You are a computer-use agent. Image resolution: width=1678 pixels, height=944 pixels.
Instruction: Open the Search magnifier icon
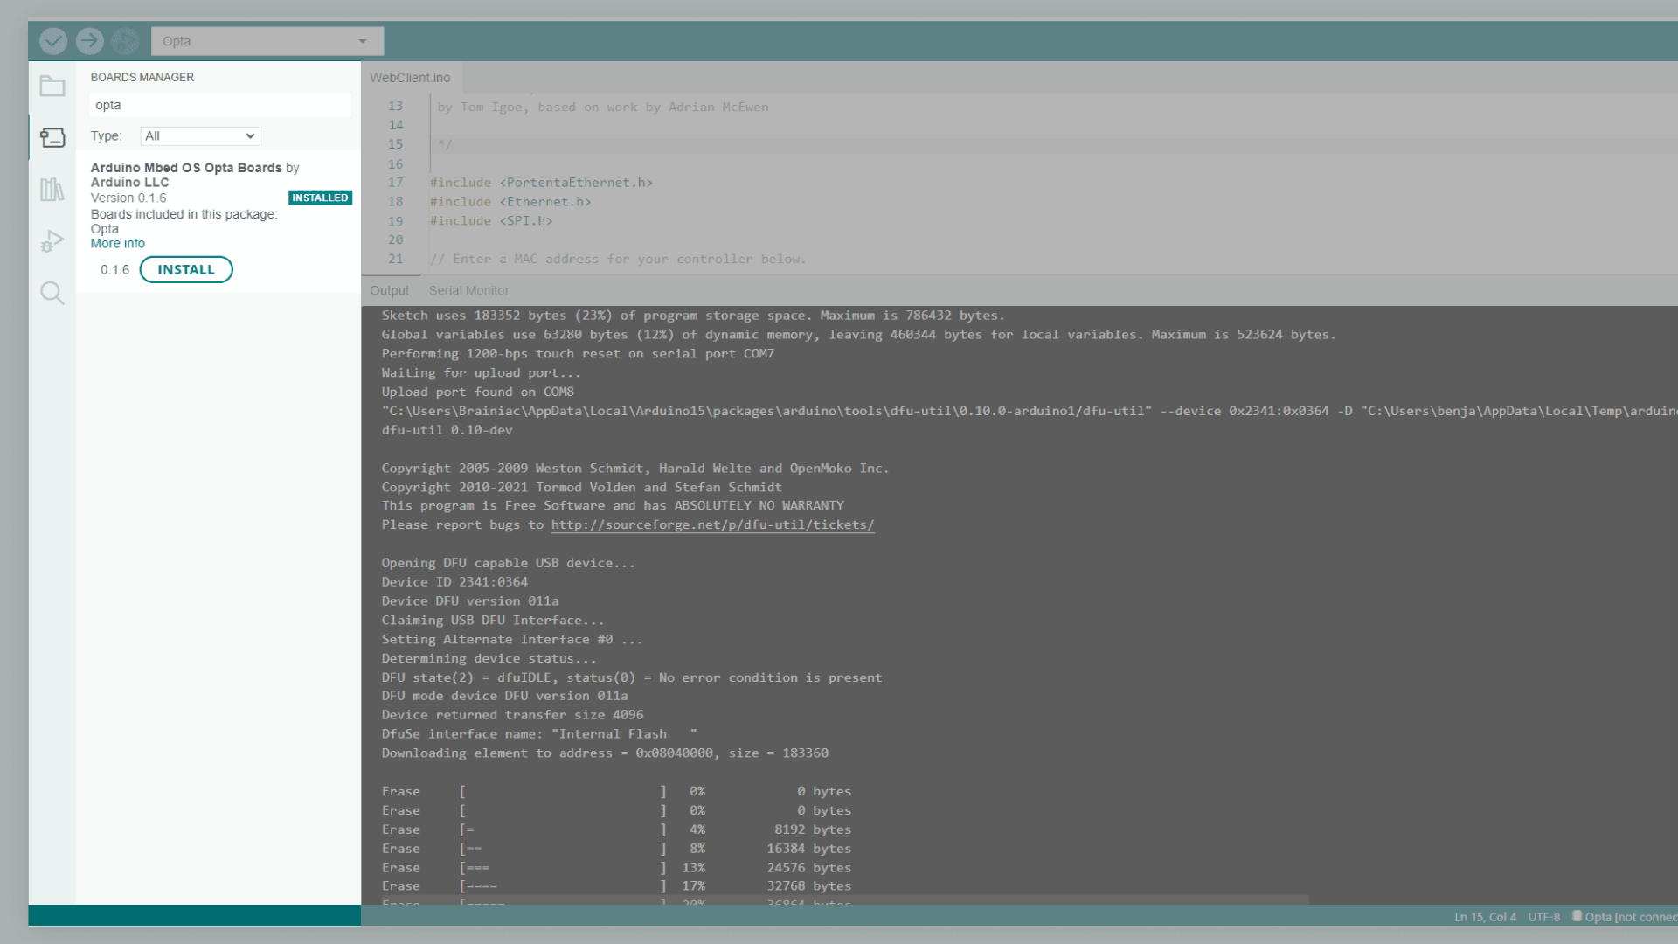tap(52, 293)
